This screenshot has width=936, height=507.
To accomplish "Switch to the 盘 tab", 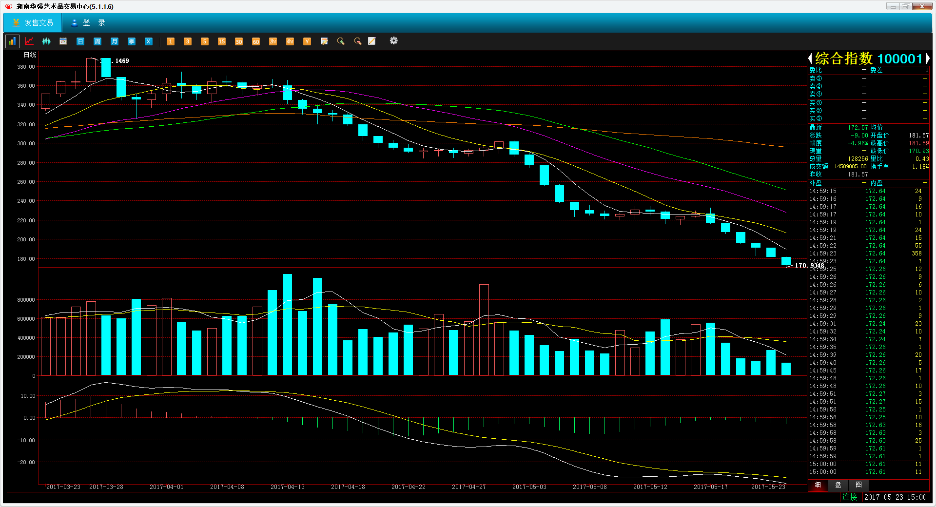I will click(838, 485).
